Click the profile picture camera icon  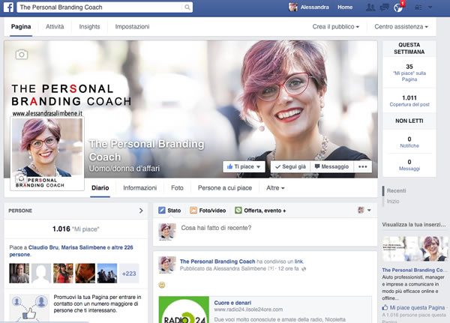[21, 178]
